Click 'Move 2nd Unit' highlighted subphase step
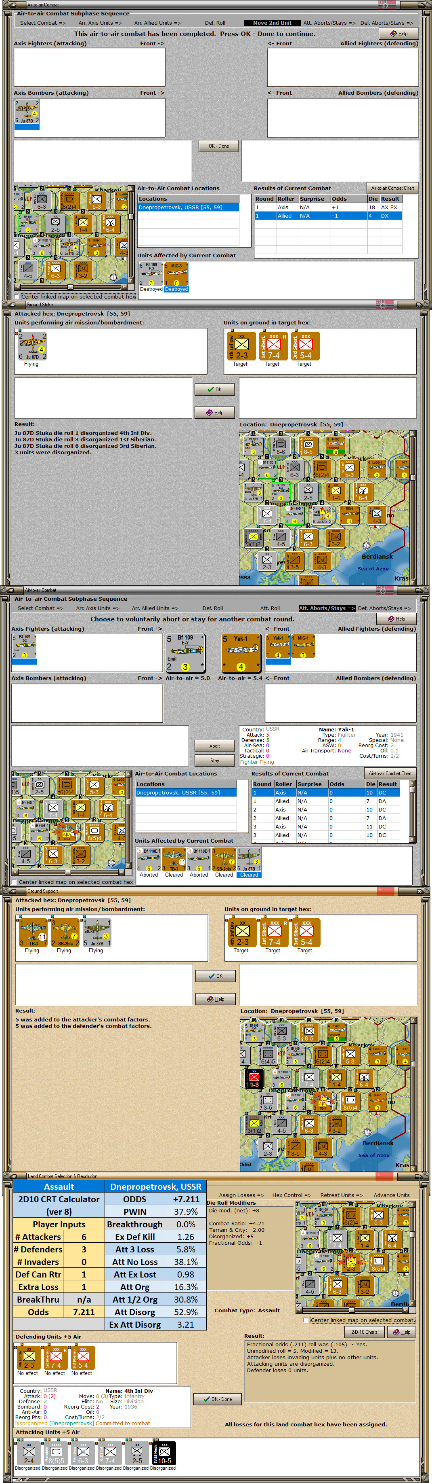Image resolution: width=432 pixels, height=1483 pixels. (x=272, y=23)
